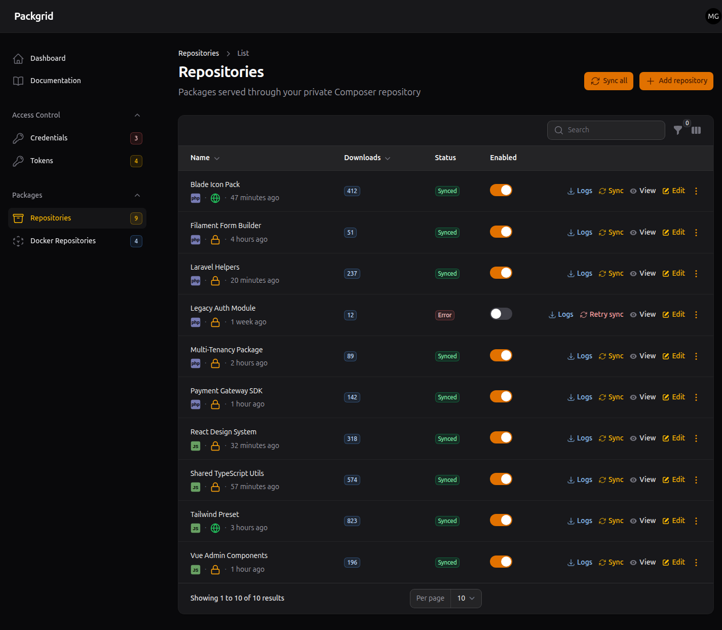
Task: Click the Credentials key icon
Action: point(18,138)
